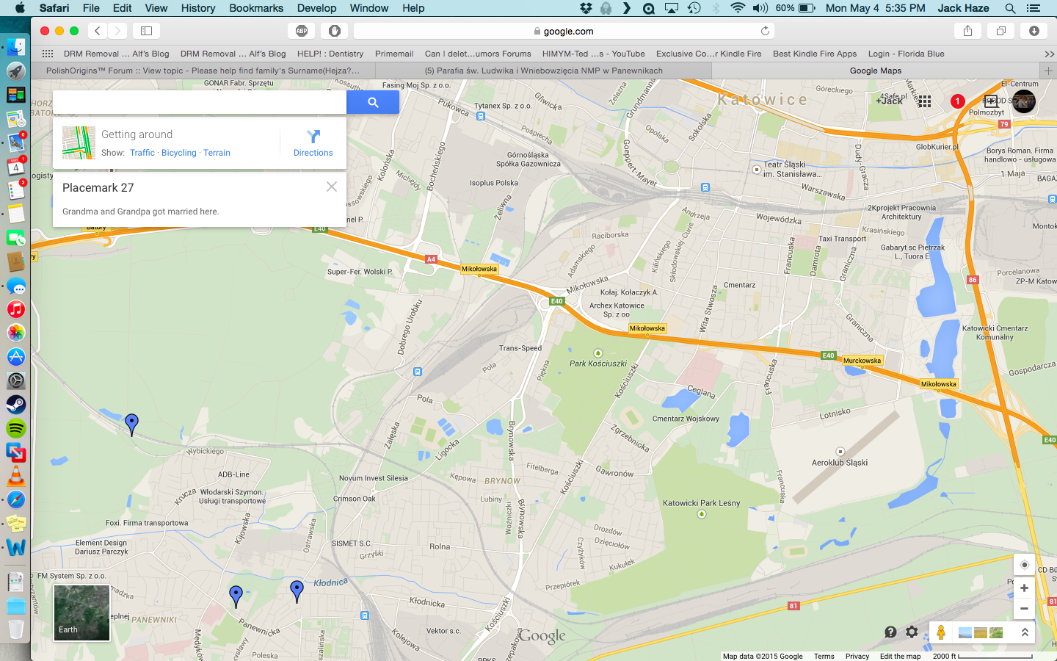Close the Placemark 27 card
Screen dimensions: 1057x661
click(332, 187)
